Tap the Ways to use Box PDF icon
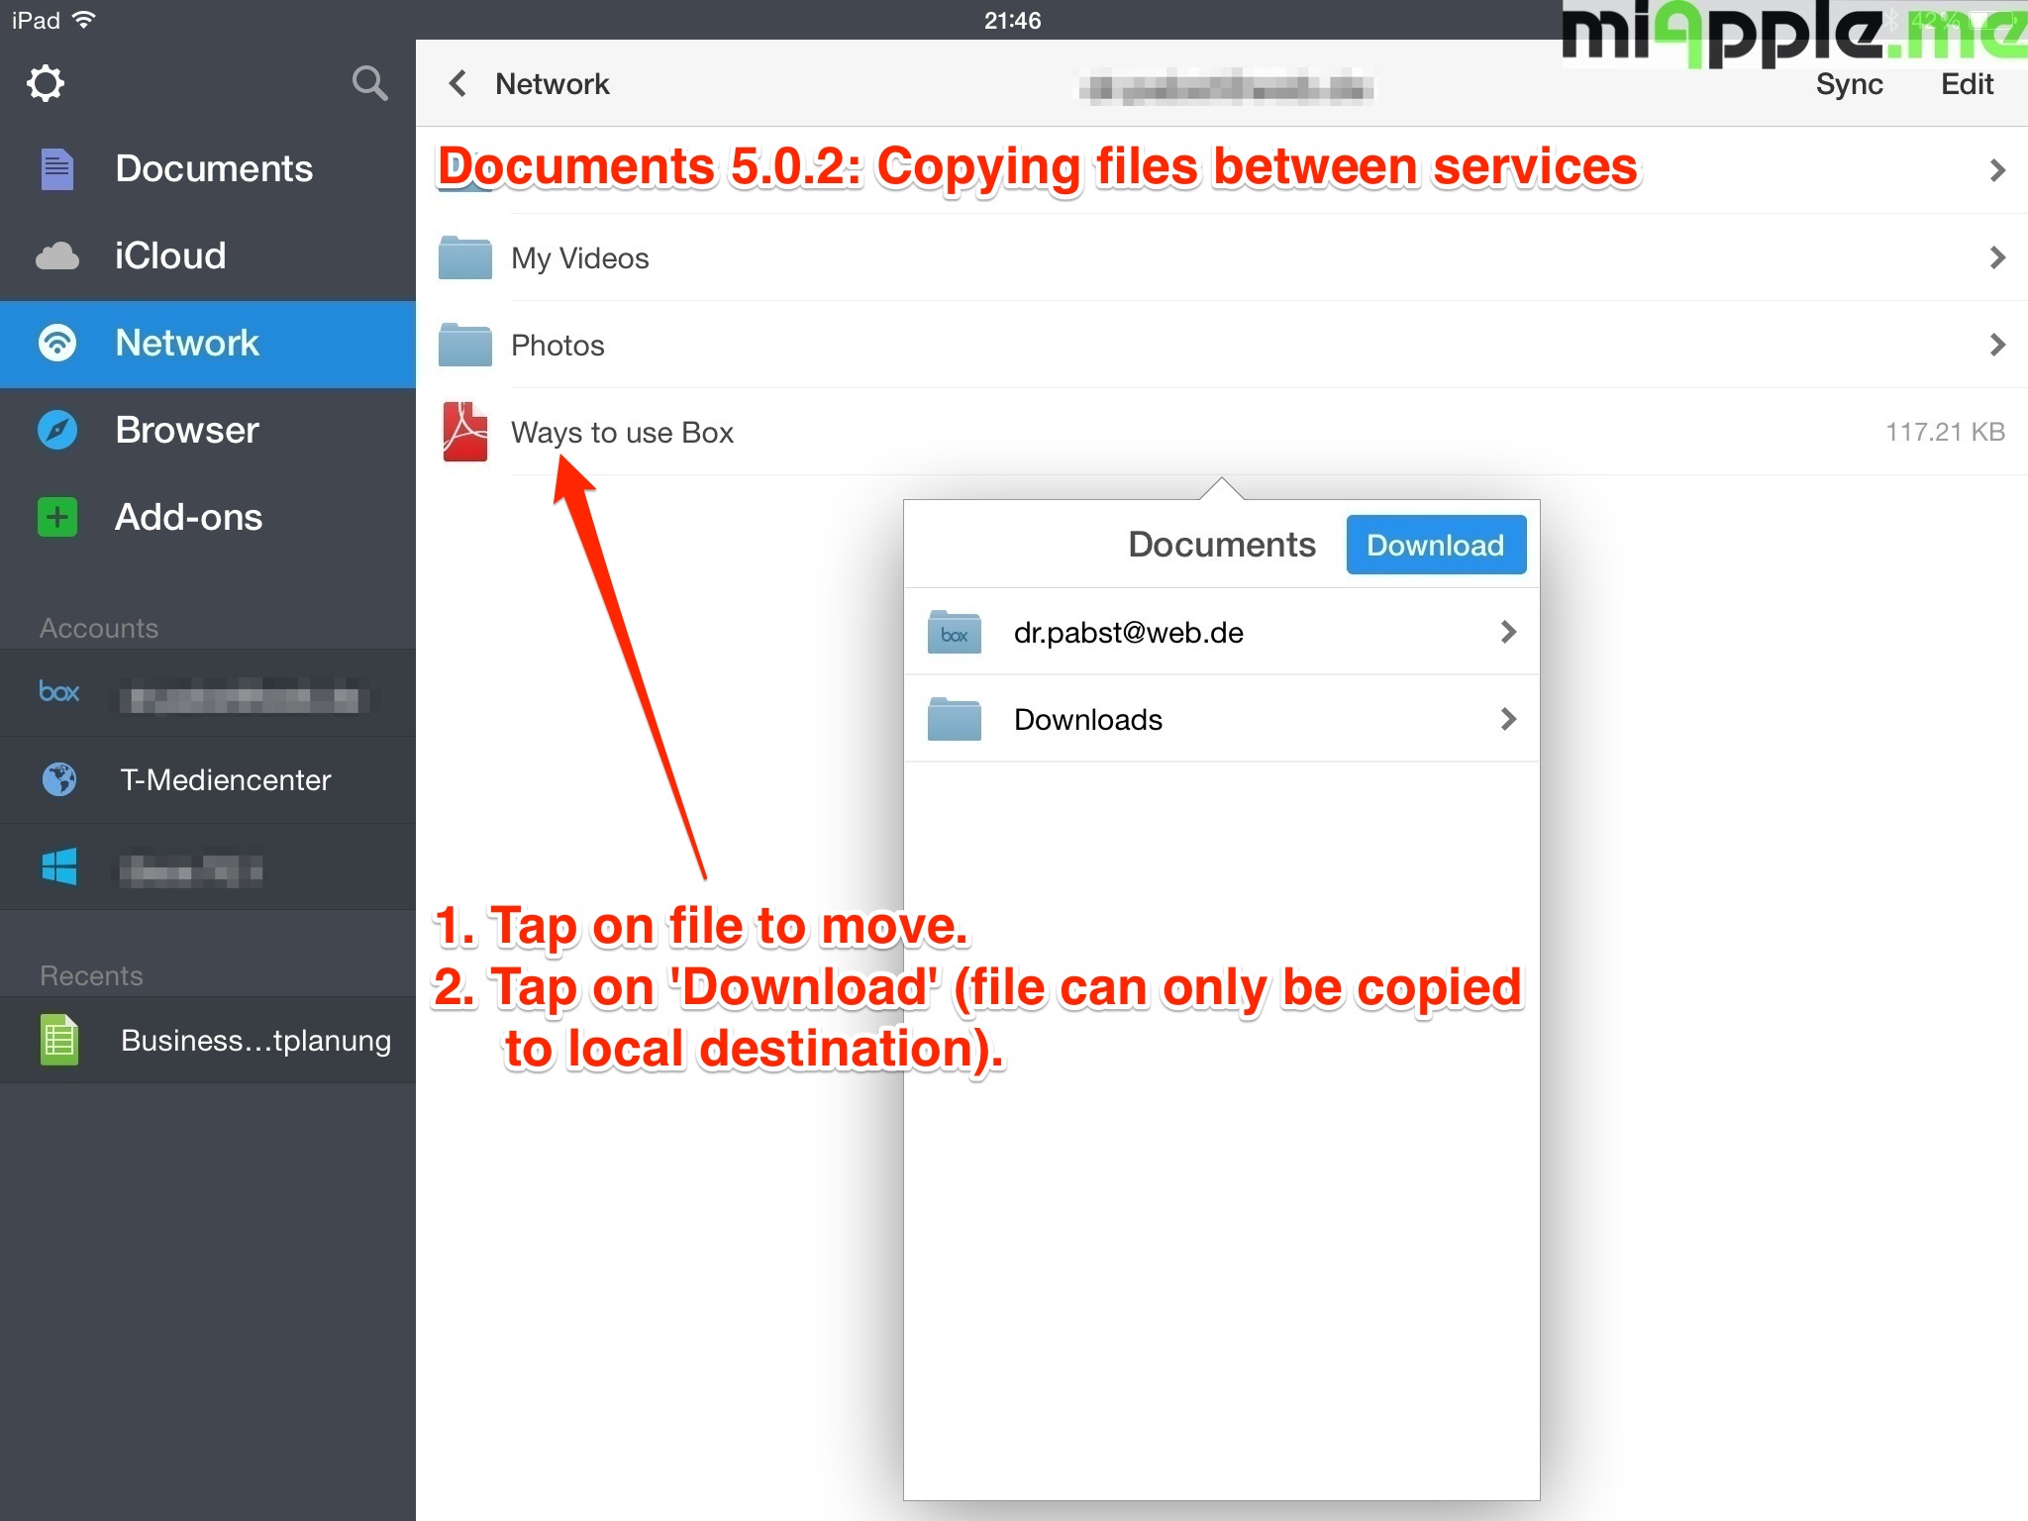This screenshot has width=2028, height=1521. (464, 432)
